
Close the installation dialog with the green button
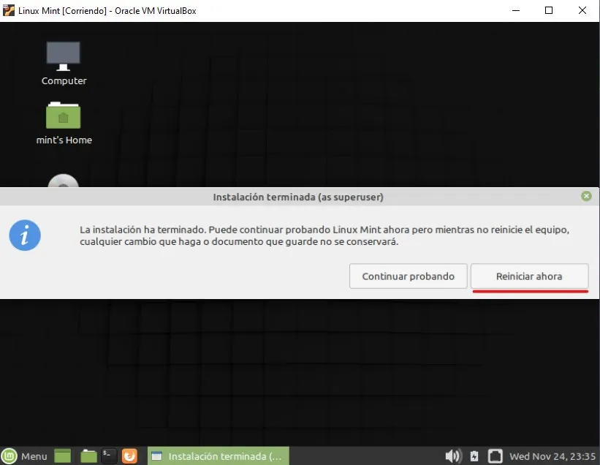[x=585, y=196]
